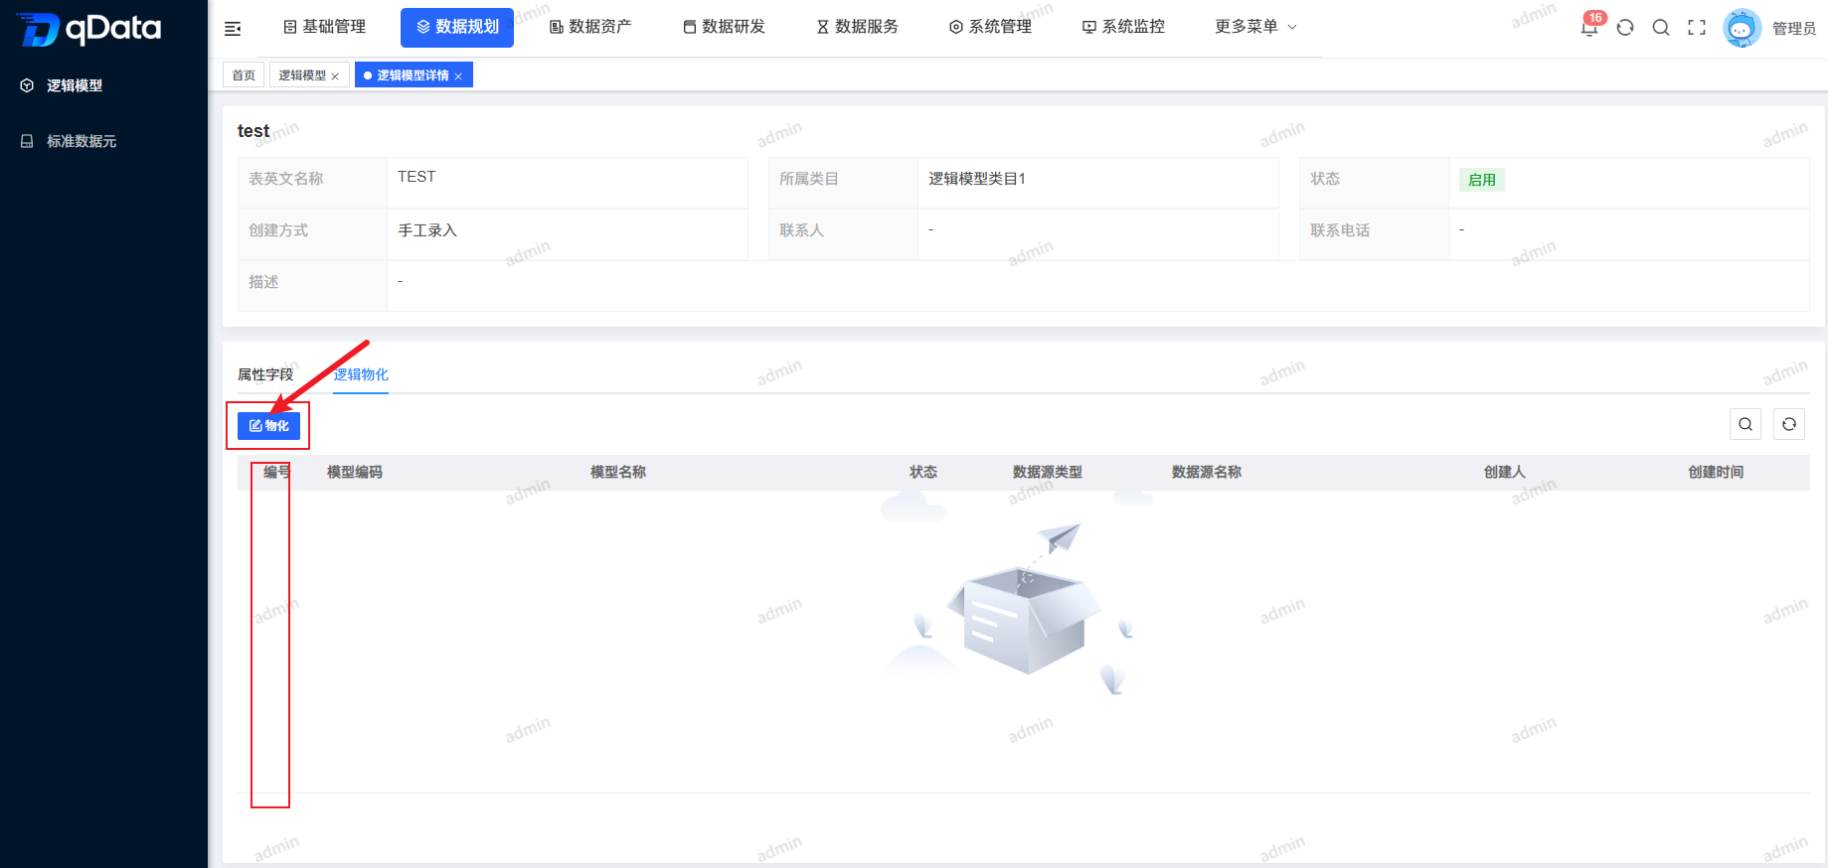Select 逻辑物化 tab
This screenshot has width=1828, height=868.
[361, 374]
